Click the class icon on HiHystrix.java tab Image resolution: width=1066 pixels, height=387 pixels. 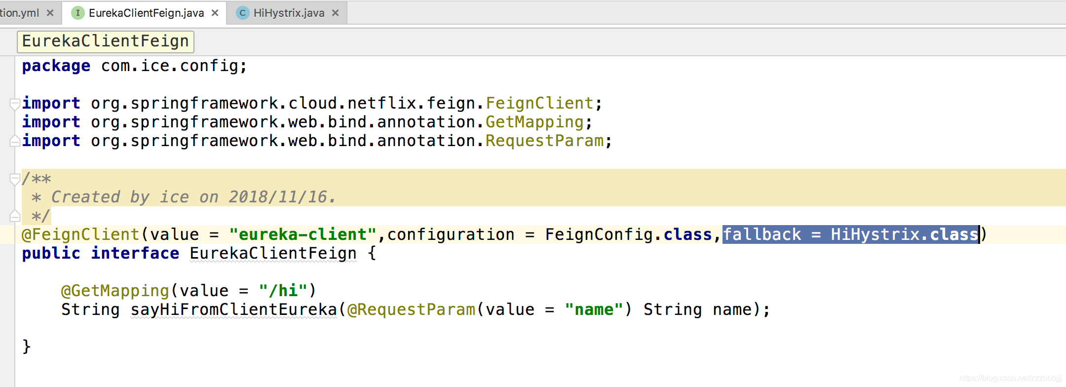tap(242, 13)
